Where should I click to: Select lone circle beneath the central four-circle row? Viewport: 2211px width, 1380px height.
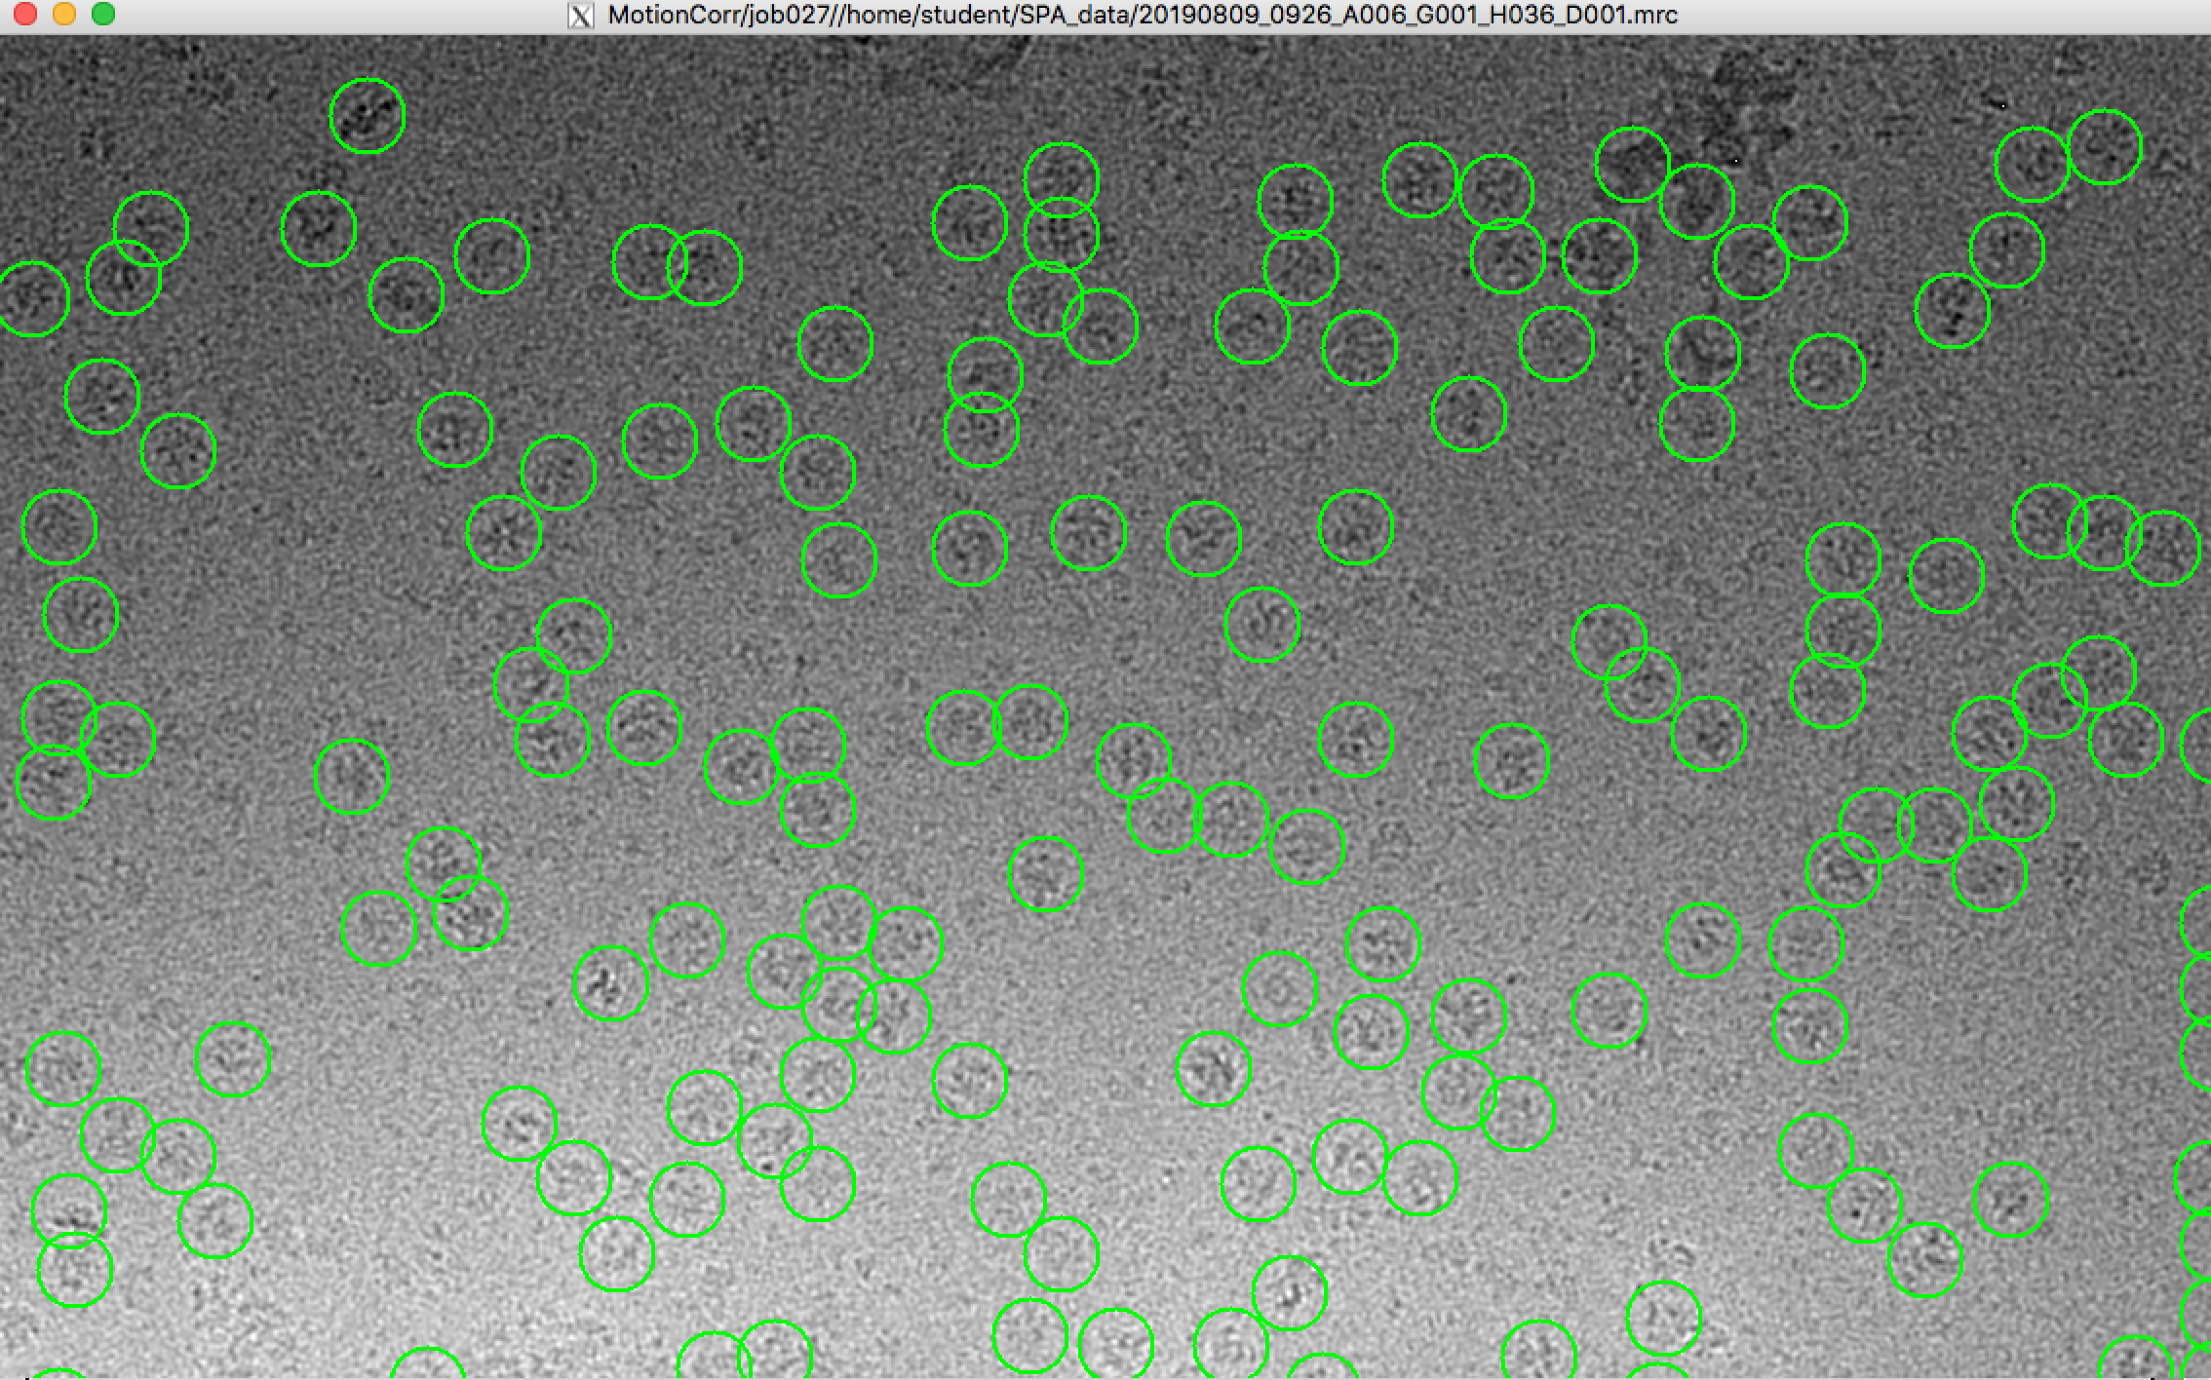pyautogui.click(x=1261, y=624)
